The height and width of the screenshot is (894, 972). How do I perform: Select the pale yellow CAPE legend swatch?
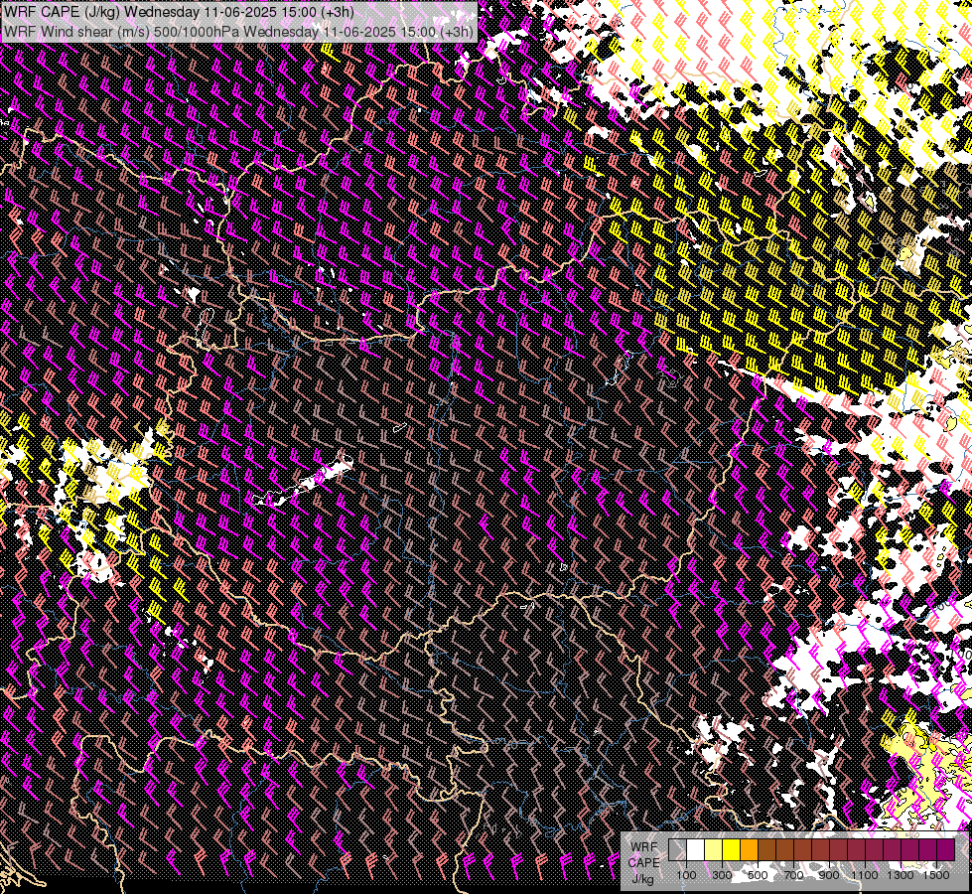coord(714,849)
